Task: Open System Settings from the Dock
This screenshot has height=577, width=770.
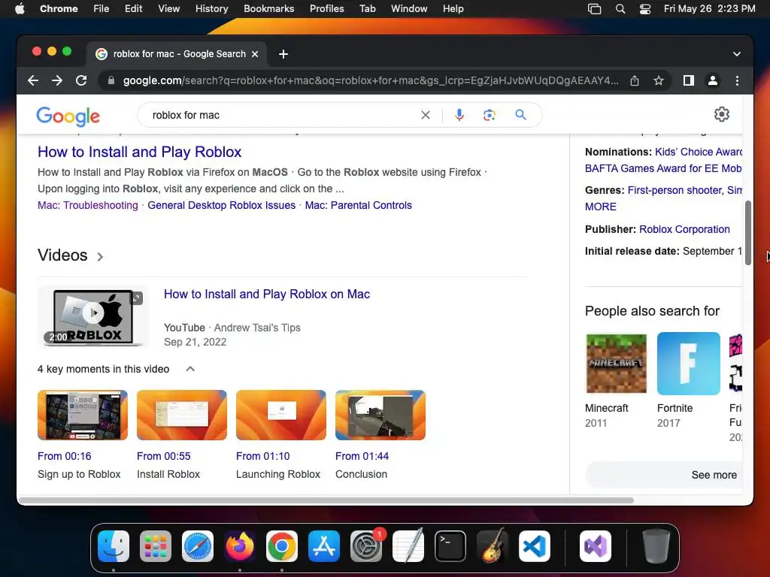Action: (366, 546)
